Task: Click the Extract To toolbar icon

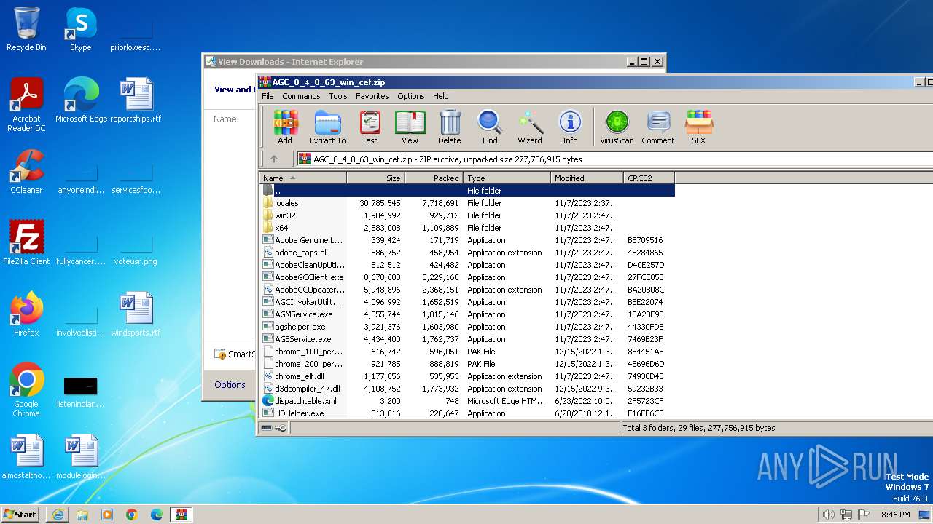Action: point(327,127)
